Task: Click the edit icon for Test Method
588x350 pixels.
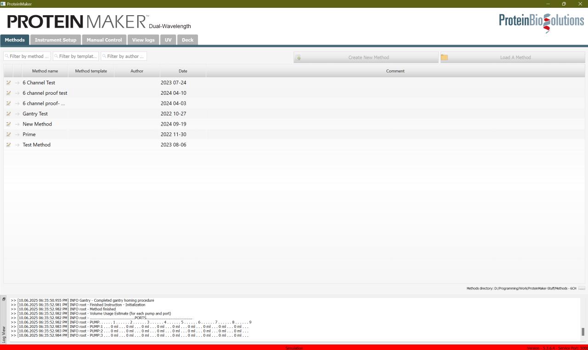Action: [8, 145]
